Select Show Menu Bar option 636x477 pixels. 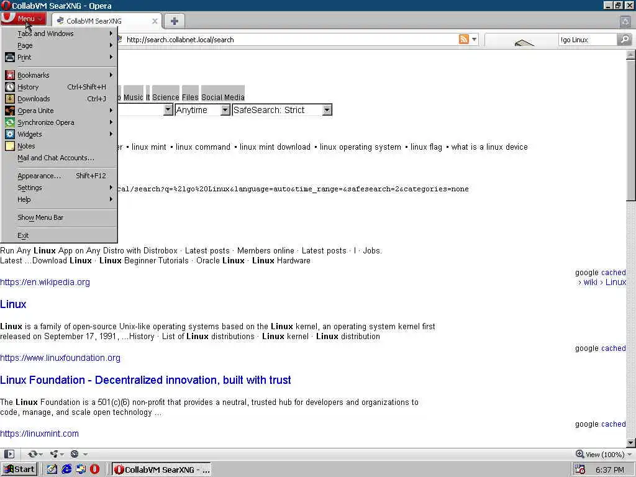[59, 217]
